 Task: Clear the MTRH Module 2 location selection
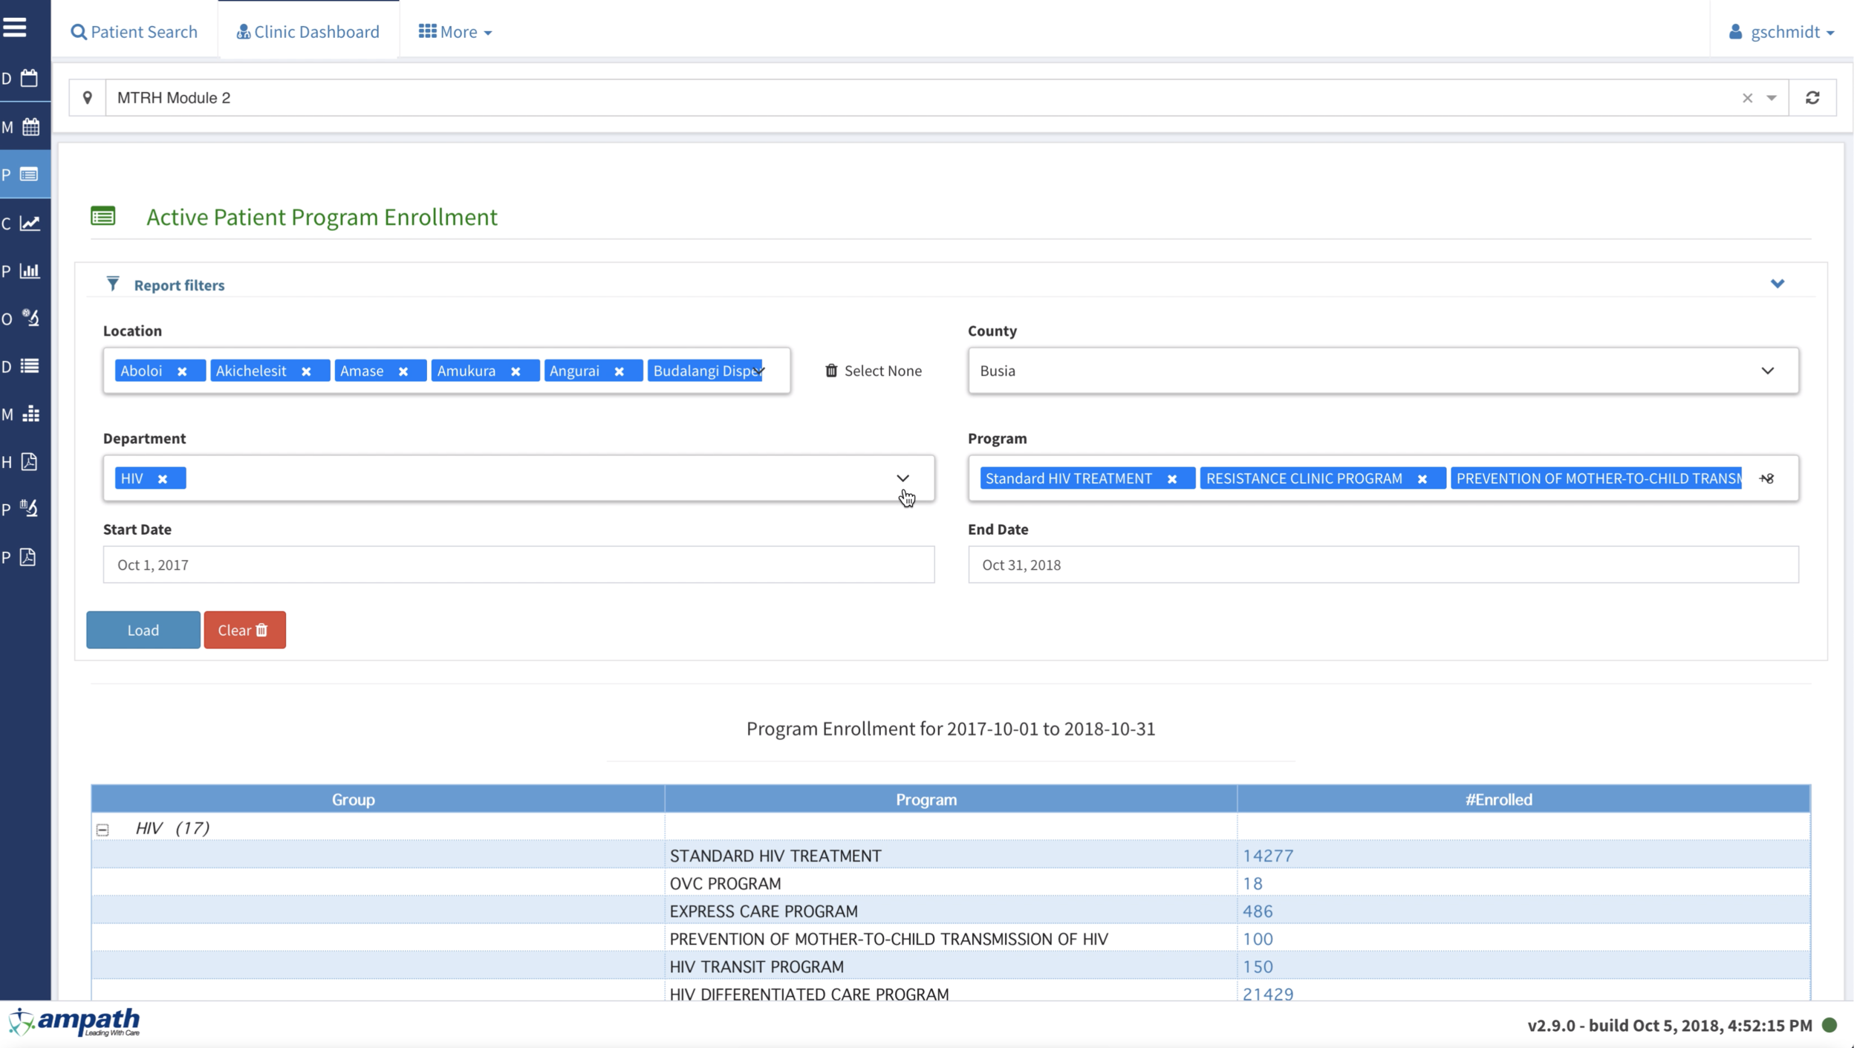(1747, 98)
